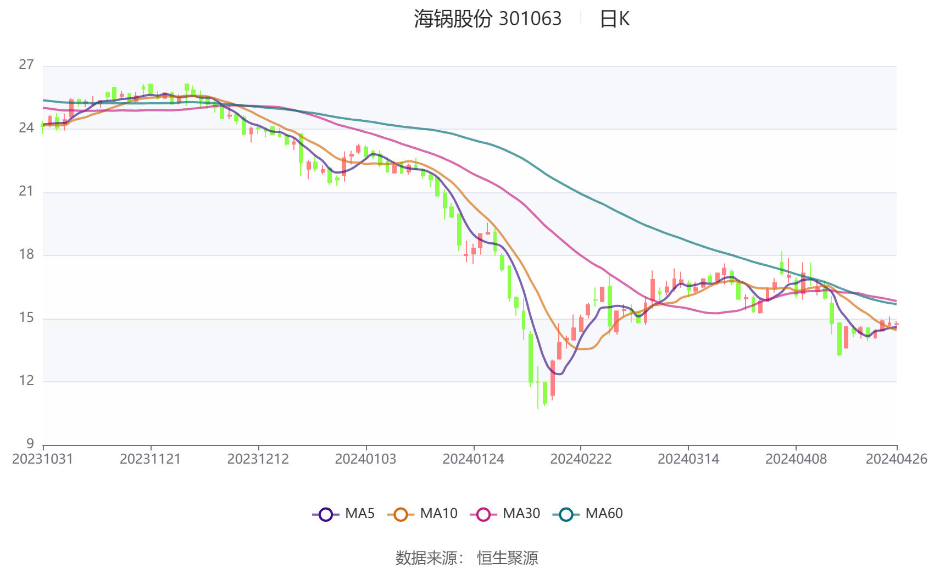The image size is (934, 568).
Task: Toggle the MA5 legend circle icon
Action: 326,515
